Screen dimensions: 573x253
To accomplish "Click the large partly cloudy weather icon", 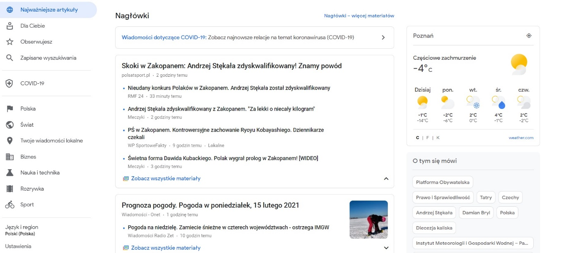I will tap(519, 64).
